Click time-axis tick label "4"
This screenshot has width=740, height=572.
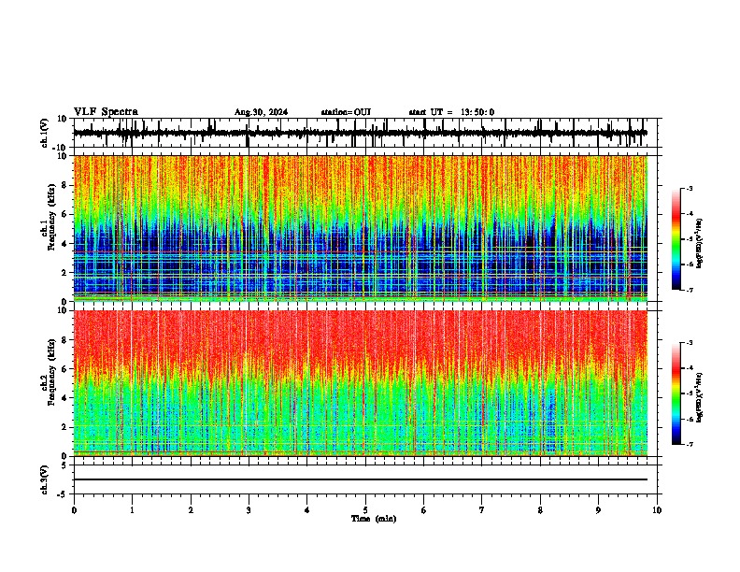(307, 510)
